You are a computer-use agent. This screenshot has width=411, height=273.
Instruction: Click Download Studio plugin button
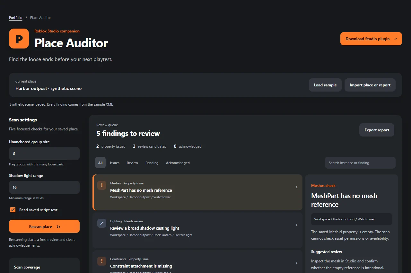point(371,39)
